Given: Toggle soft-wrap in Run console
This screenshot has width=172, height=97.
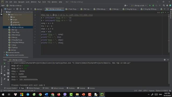Looking at the screenshot, I should pos(8,70).
